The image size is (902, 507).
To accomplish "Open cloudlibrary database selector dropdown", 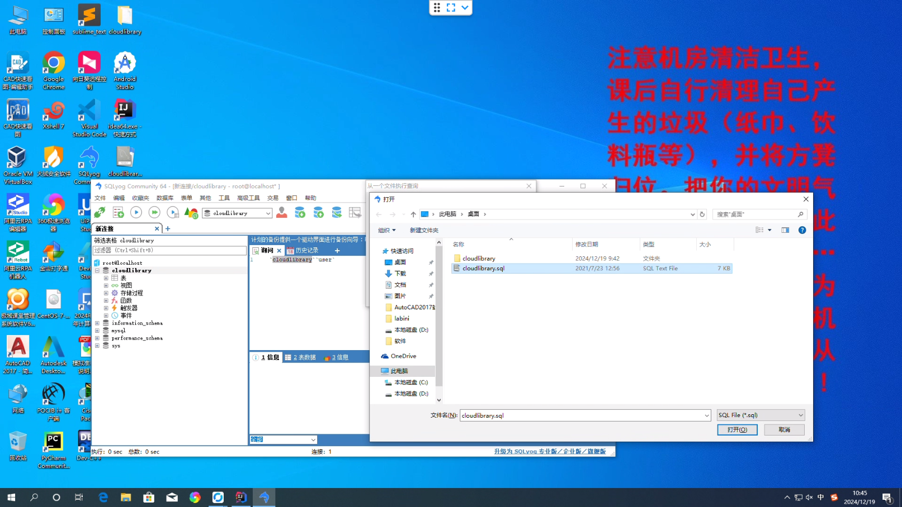I will 268,213.
